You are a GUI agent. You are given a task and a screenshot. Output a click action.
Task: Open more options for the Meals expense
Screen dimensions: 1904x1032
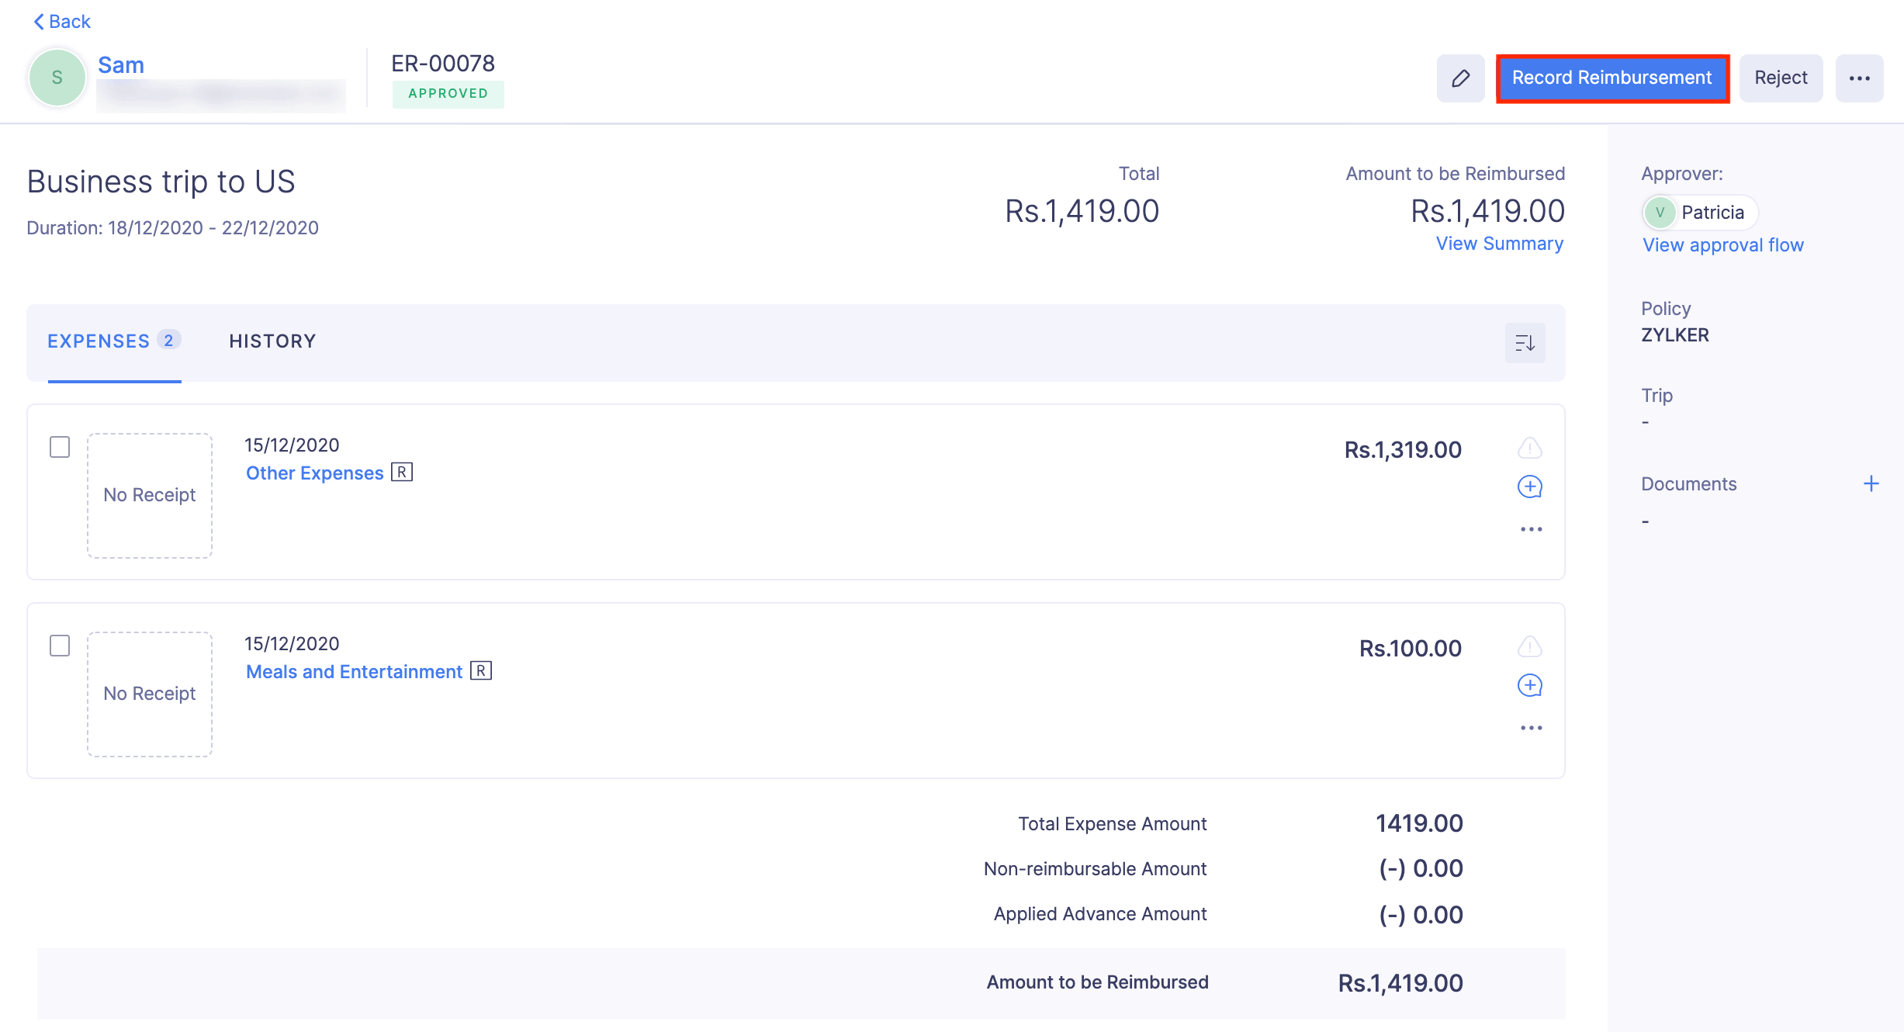(1529, 727)
